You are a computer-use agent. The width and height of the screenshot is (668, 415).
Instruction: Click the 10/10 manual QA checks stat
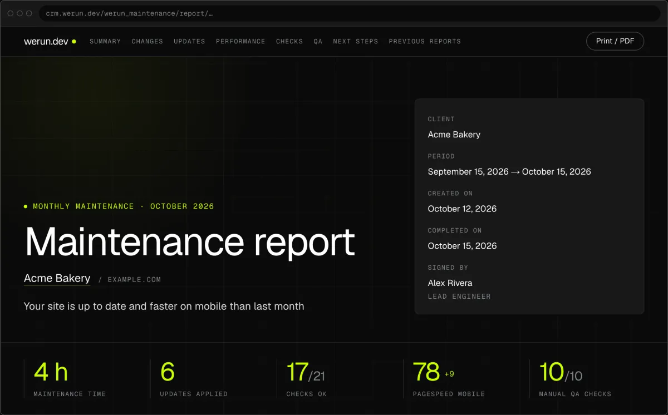click(x=561, y=372)
